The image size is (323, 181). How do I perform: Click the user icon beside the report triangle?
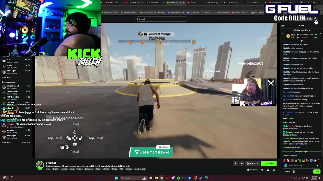coord(274,170)
